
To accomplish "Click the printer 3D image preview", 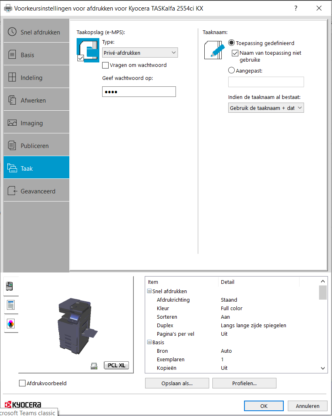I will click(x=77, y=326).
